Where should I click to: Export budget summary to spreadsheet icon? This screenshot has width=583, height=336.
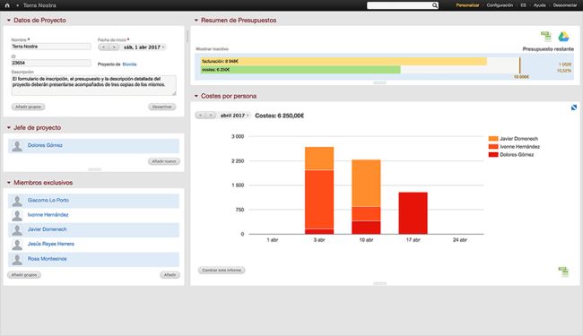coord(546,36)
